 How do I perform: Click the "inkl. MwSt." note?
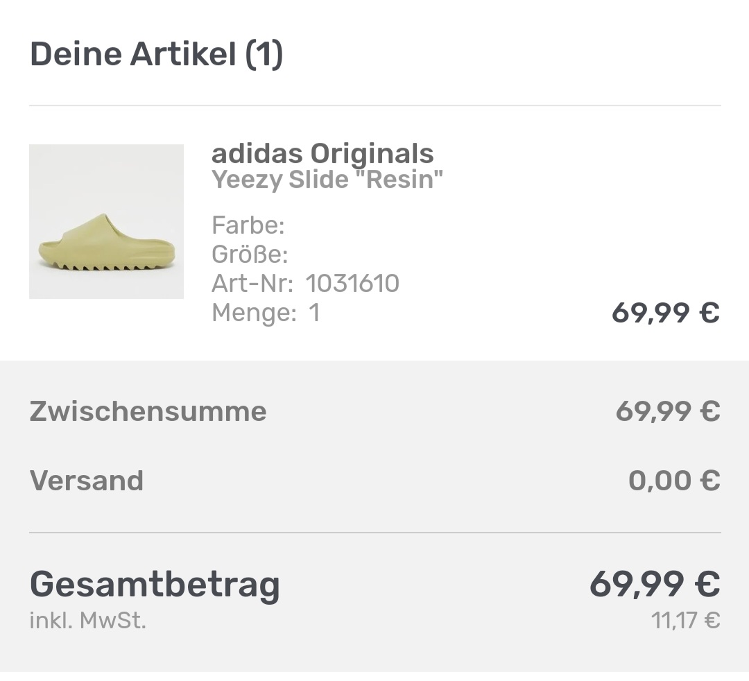point(87,620)
